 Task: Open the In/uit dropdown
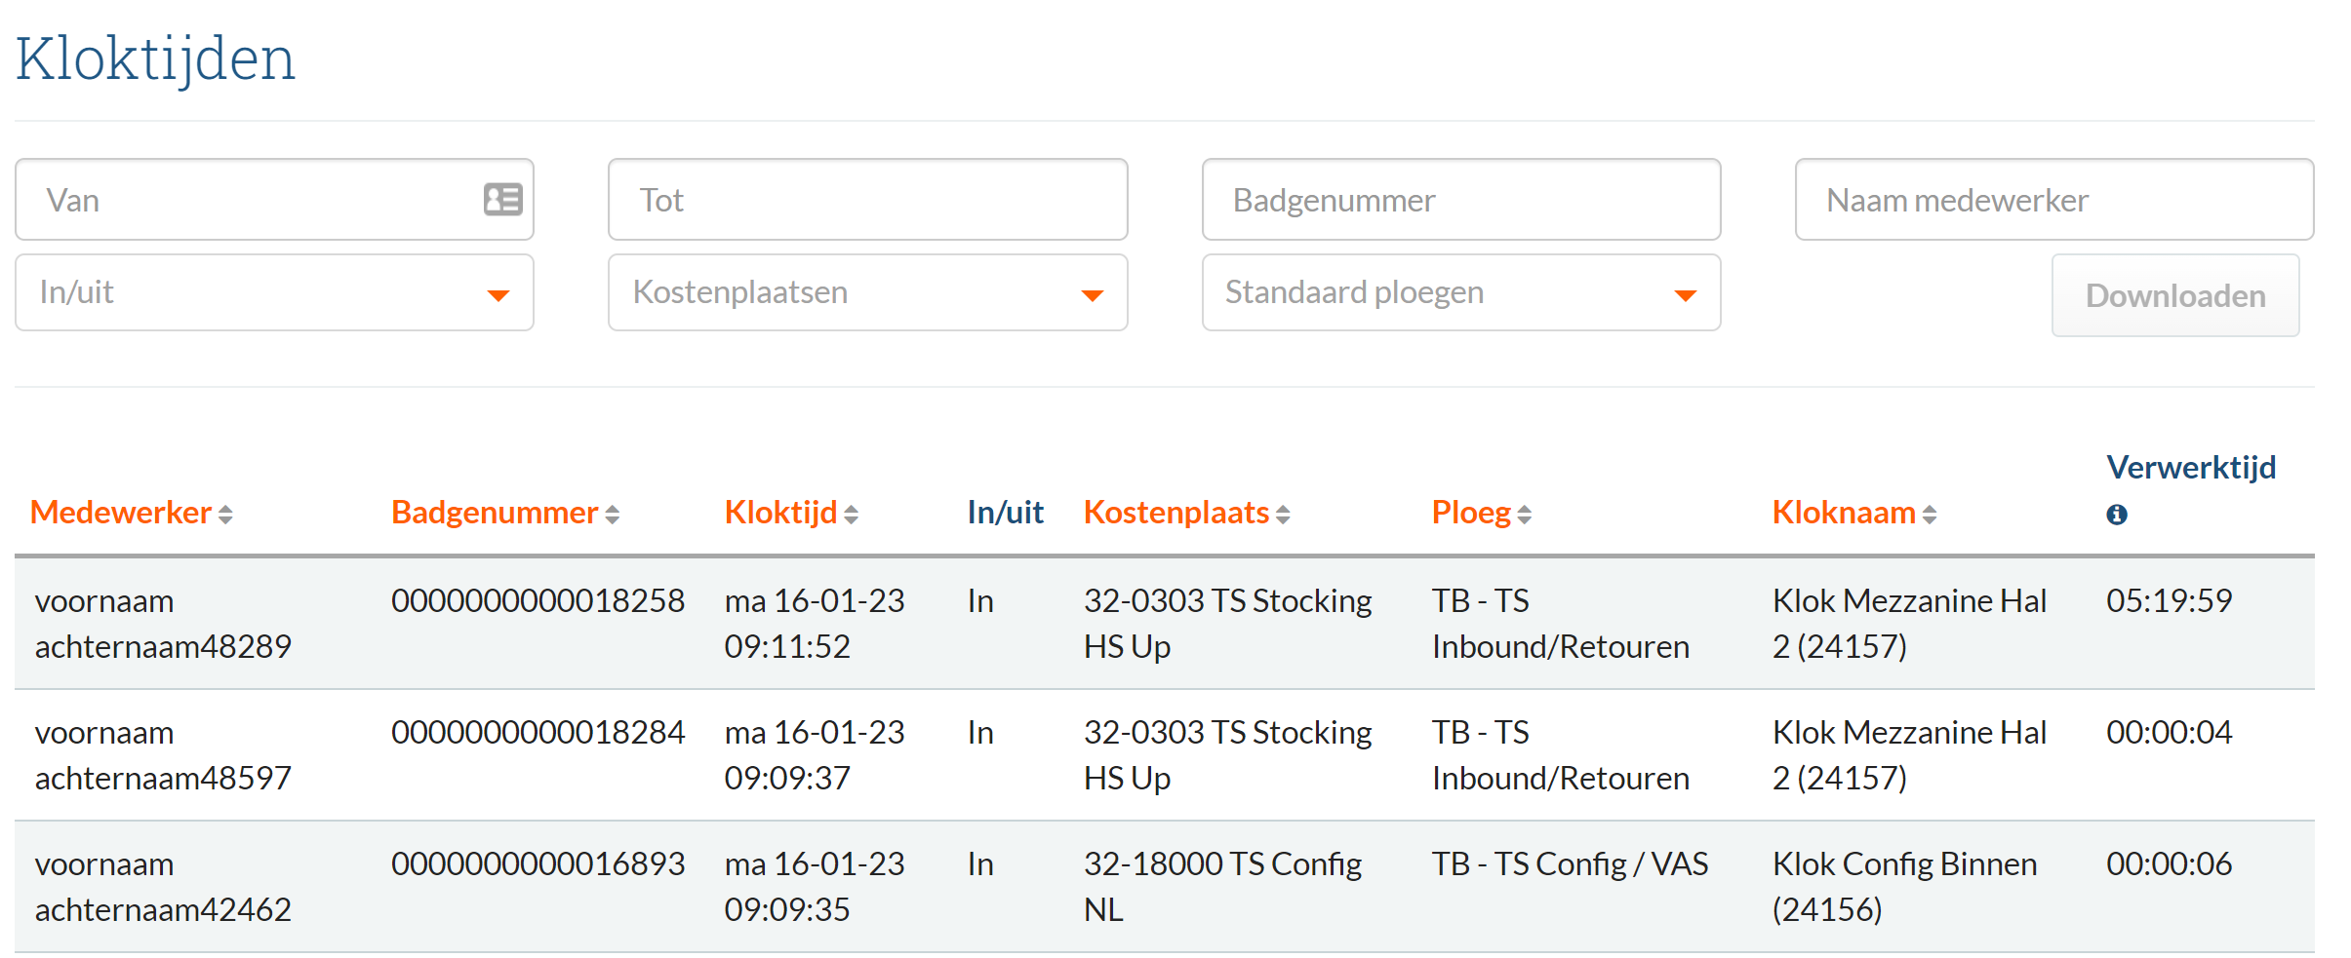tap(274, 293)
